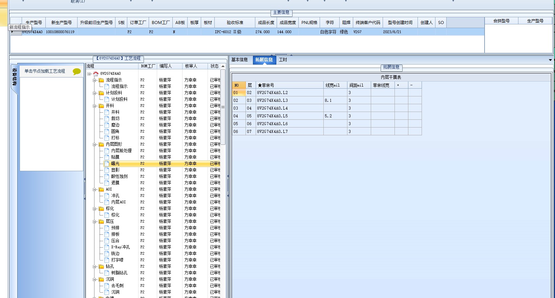Image resolution: width=555 pixels, height=298 pixels.
Task: Collapse the 流程指示 folder node
Action: tap(95, 80)
